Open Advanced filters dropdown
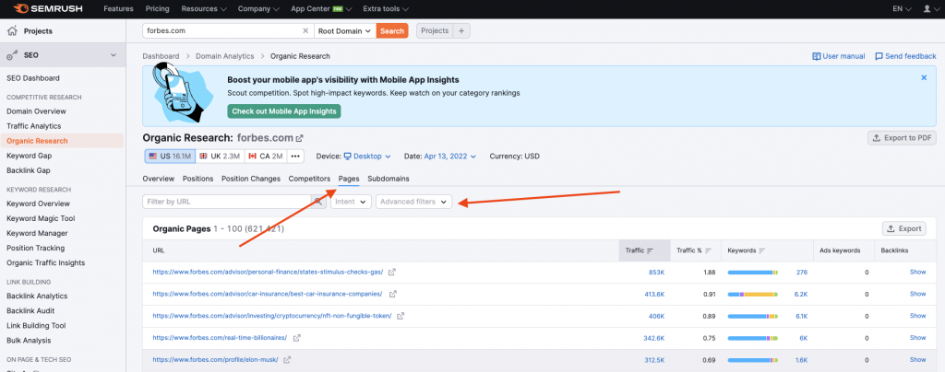This screenshot has width=945, height=372. click(413, 202)
